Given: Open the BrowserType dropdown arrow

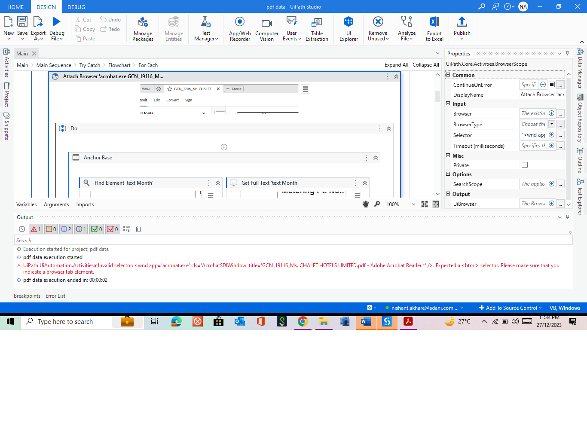Looking at the screenshot, I should pos(552,124).
